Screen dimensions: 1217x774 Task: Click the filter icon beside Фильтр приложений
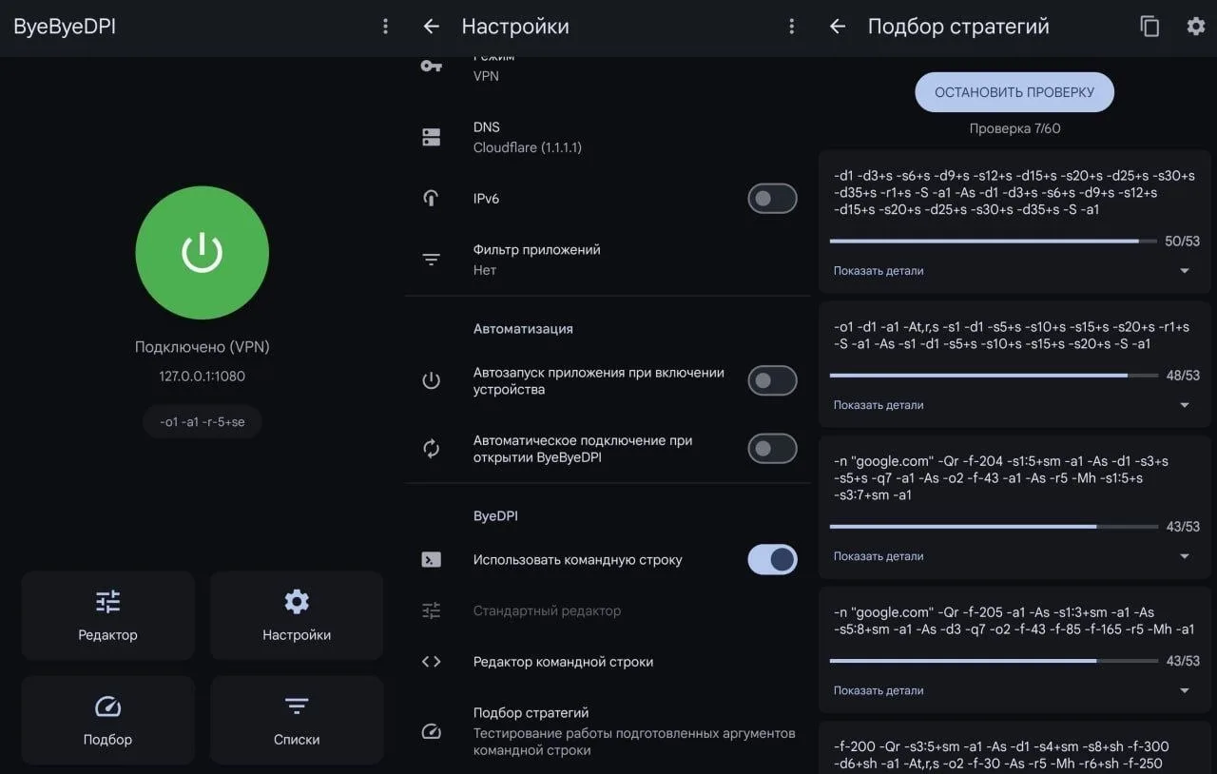(x=432, y=260)
